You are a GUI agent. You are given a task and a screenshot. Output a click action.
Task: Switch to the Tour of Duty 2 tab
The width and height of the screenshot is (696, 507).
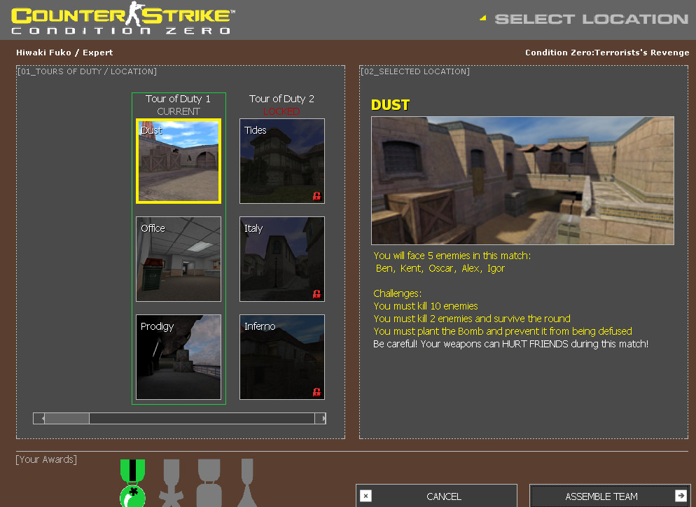[x=281, y=99]
